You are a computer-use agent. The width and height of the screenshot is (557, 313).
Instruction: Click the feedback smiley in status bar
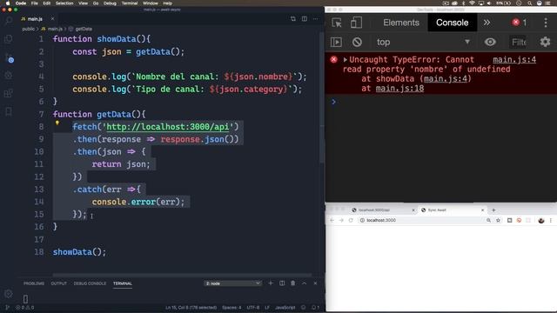[x=303, y=308]
